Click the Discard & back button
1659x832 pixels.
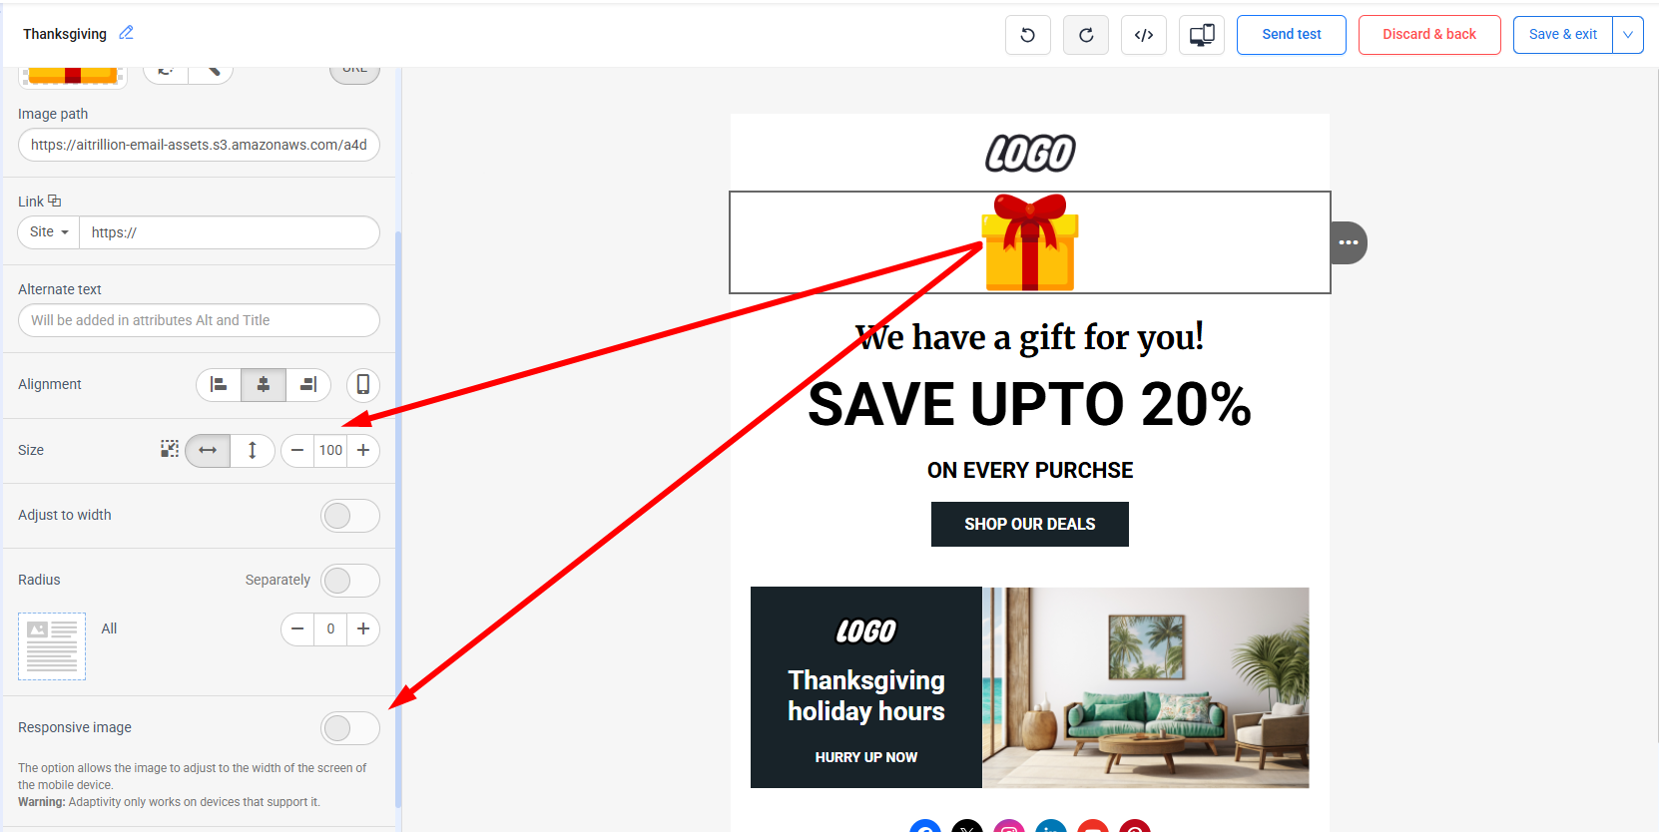1429,35
